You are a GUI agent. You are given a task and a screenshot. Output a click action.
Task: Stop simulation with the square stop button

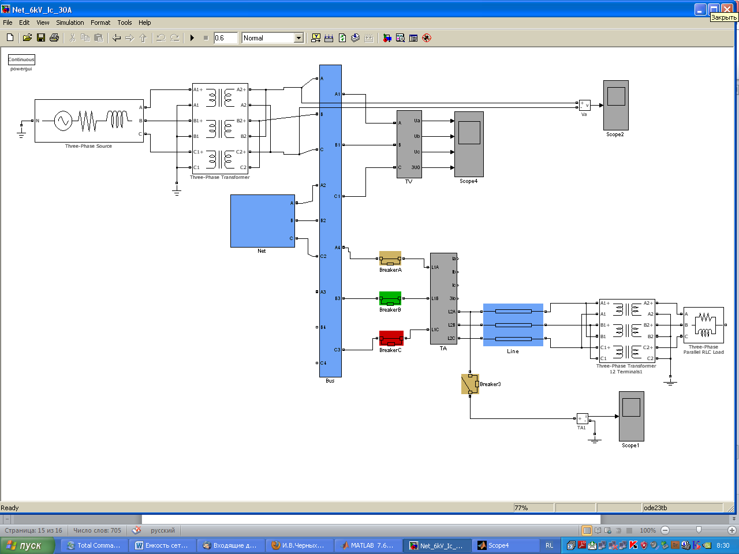click(206, 38)
